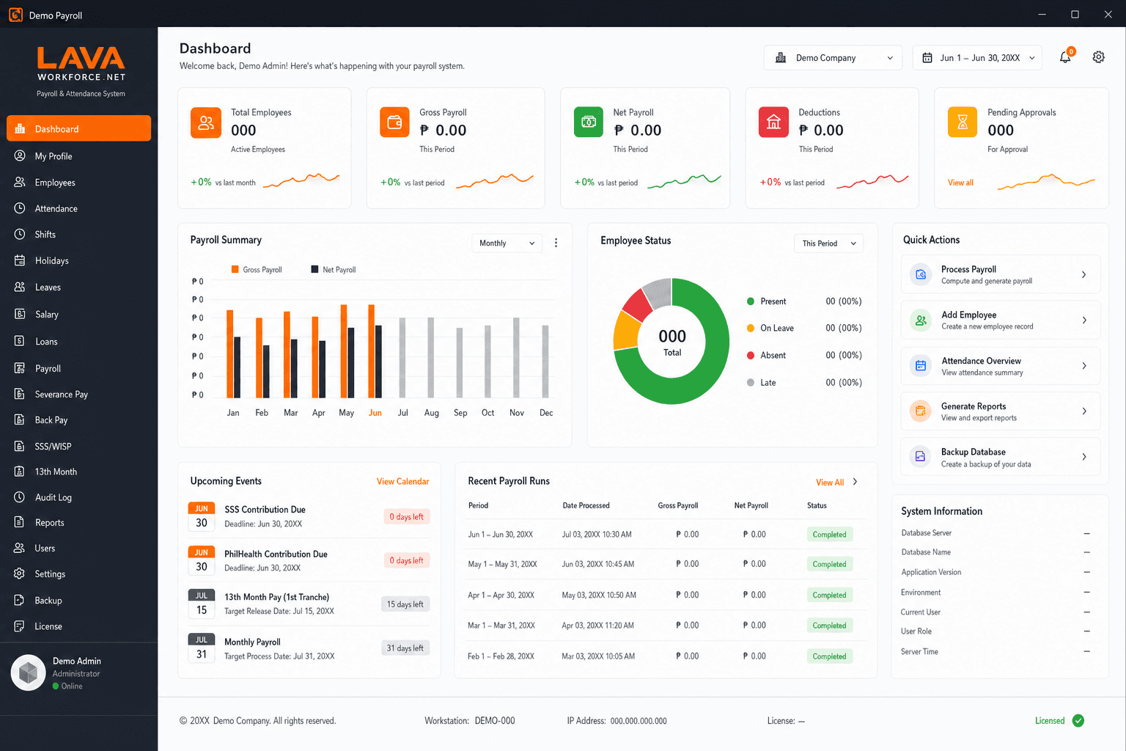Click Gross Payroll orange legend swatch

(x=235, y=269)
